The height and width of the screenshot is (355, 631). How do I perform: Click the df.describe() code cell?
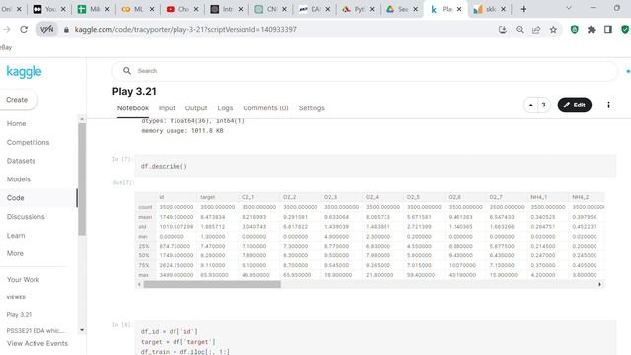point(376,166)
